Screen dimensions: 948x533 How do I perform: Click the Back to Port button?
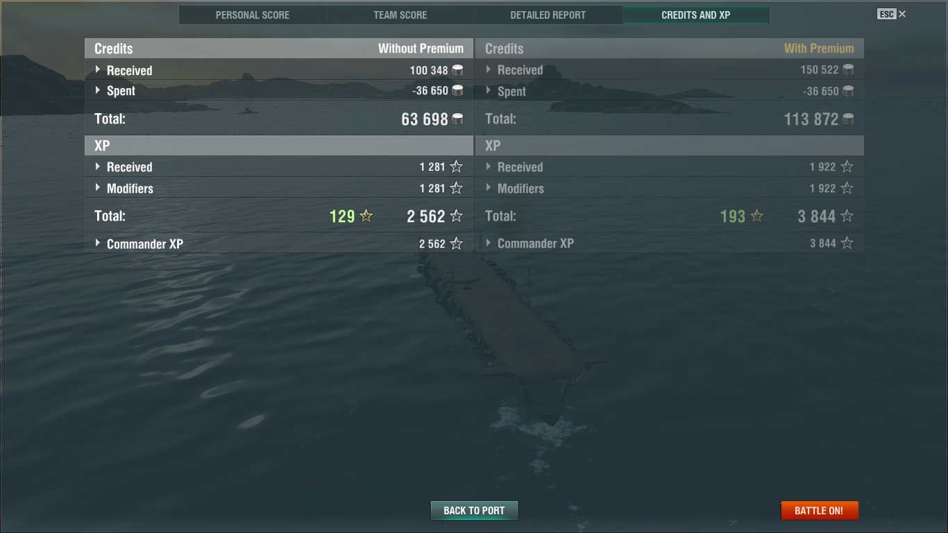(474, 510)
